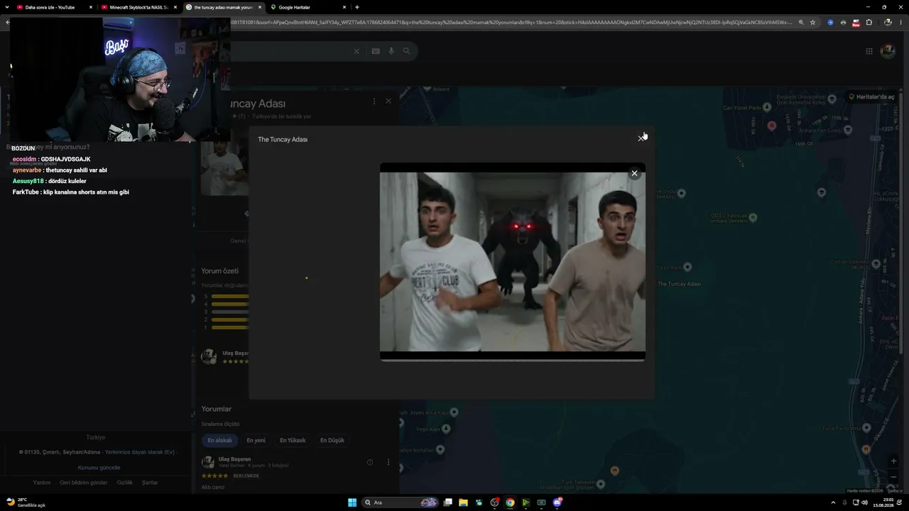
Task: Switch to the Minecraft Skyblock browser tab
Action: 138,7
